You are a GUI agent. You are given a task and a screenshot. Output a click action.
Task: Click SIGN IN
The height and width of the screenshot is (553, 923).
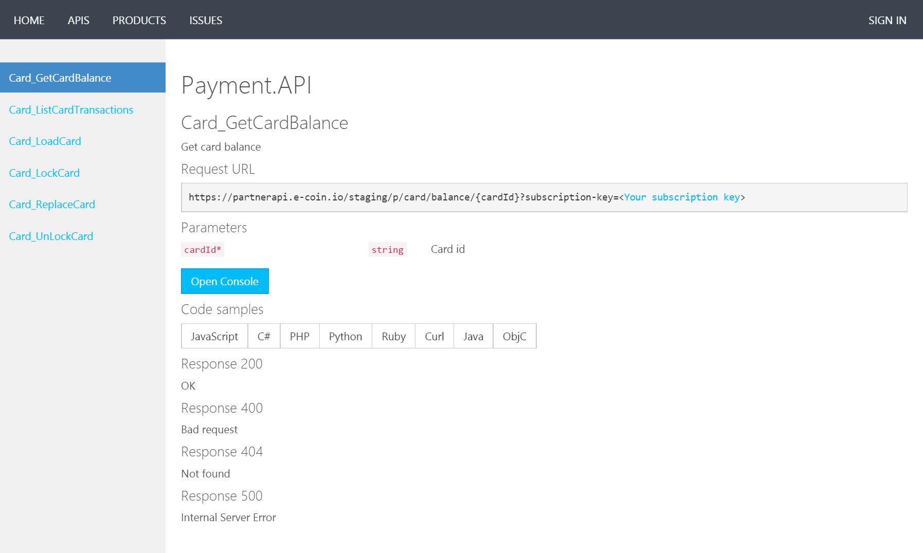(887, 20)
